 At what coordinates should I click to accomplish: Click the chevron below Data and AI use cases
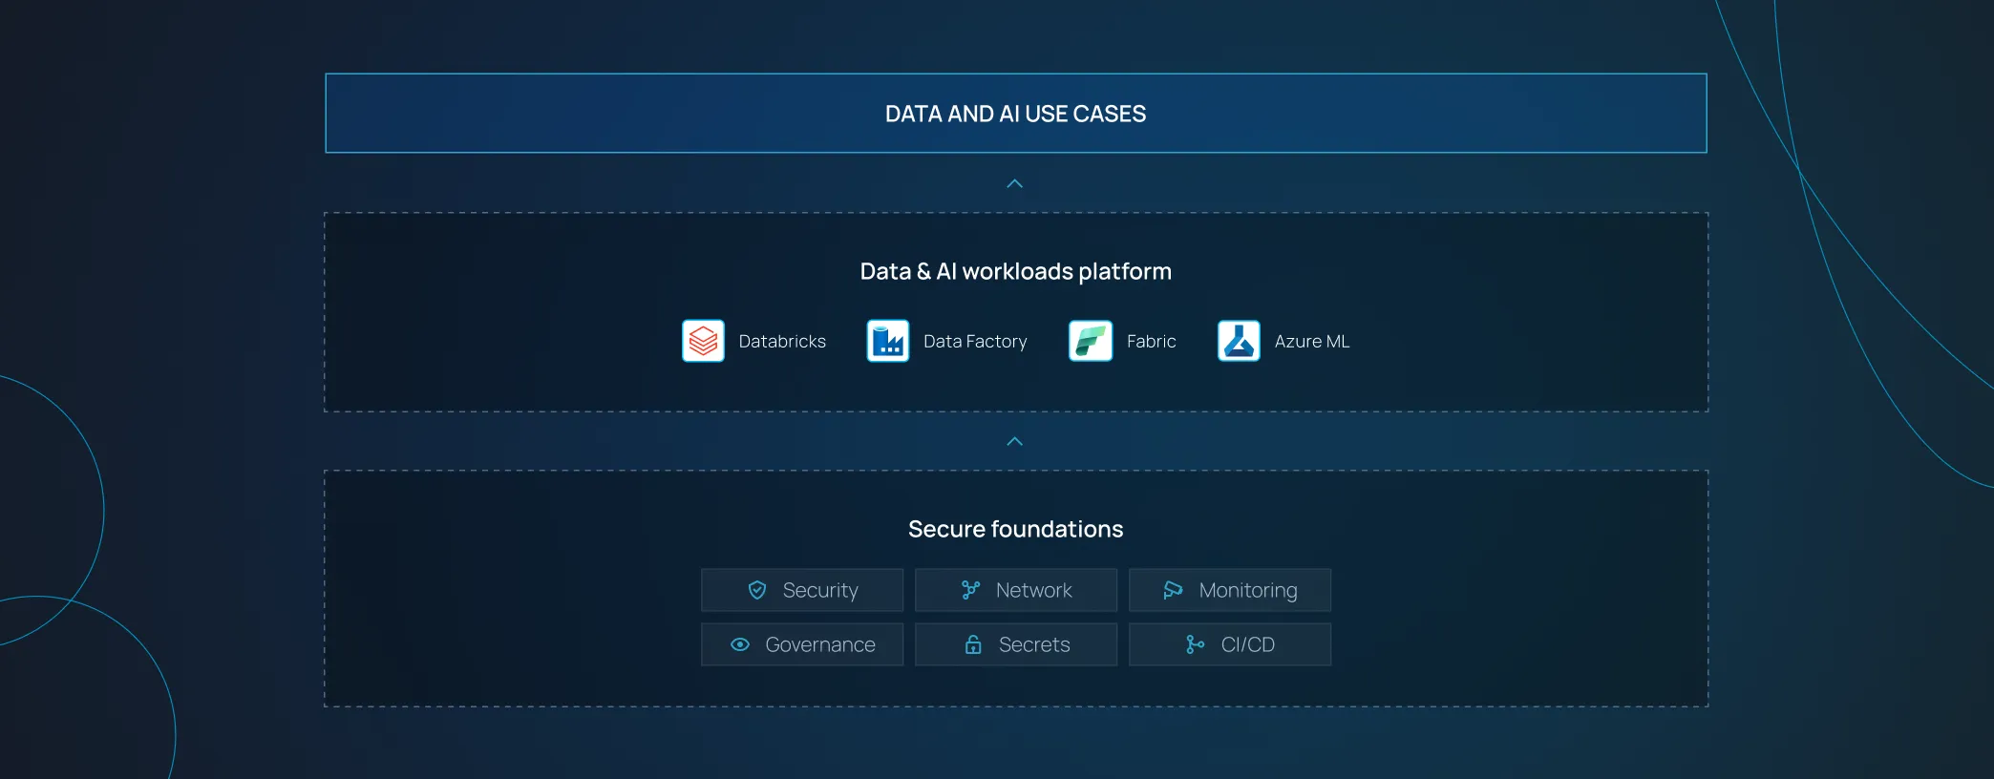click(1015, 183)
